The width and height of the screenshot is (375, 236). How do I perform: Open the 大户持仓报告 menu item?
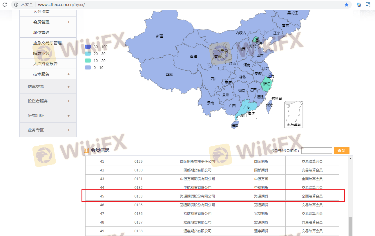point(45,64)
